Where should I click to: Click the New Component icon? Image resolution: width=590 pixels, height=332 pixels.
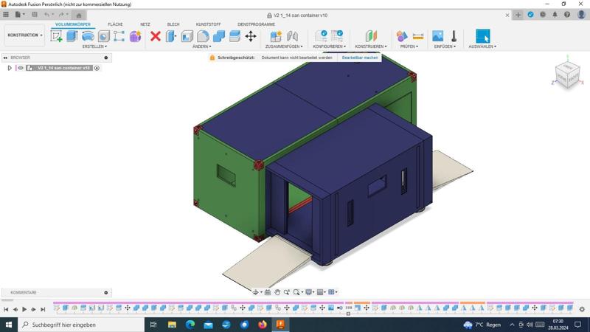[276, 36]
